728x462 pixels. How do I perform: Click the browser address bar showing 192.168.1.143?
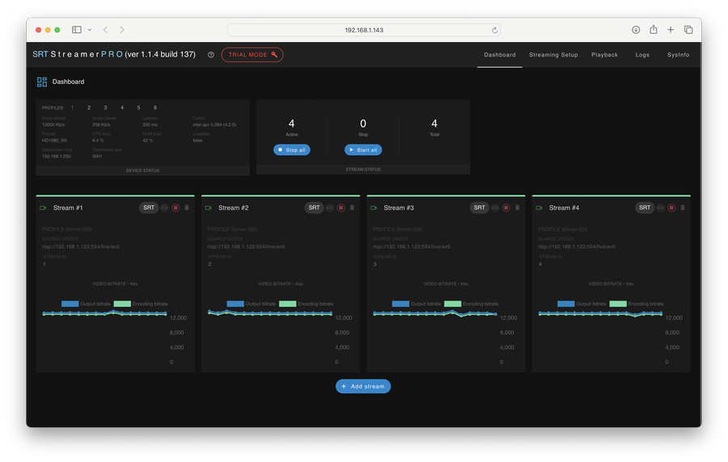pyautogui.click(x=363, y=30)
